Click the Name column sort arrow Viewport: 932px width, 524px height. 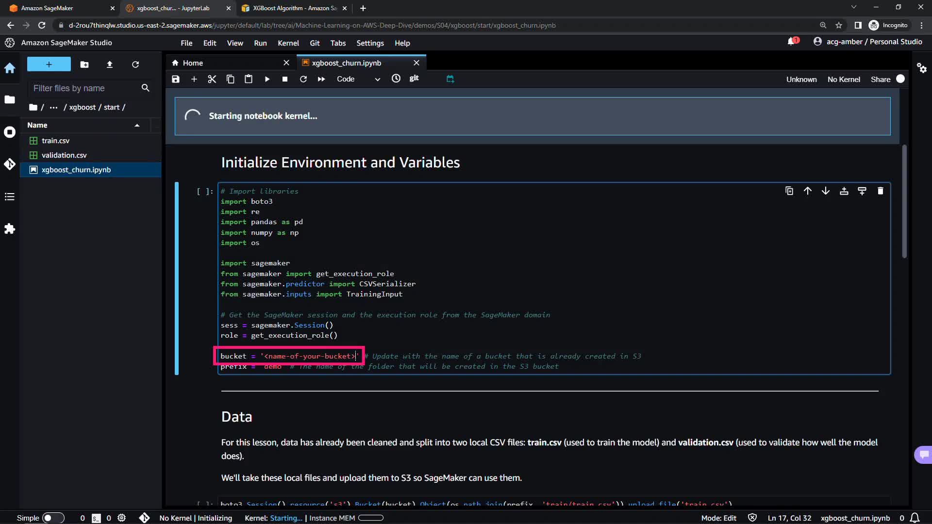point(137,125)
